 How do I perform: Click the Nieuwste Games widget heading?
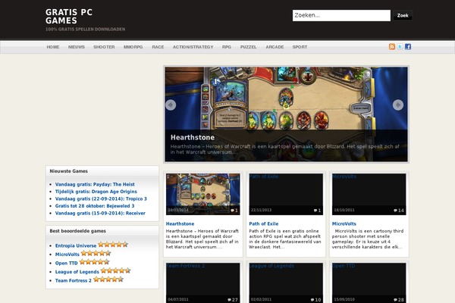(69, 171)
